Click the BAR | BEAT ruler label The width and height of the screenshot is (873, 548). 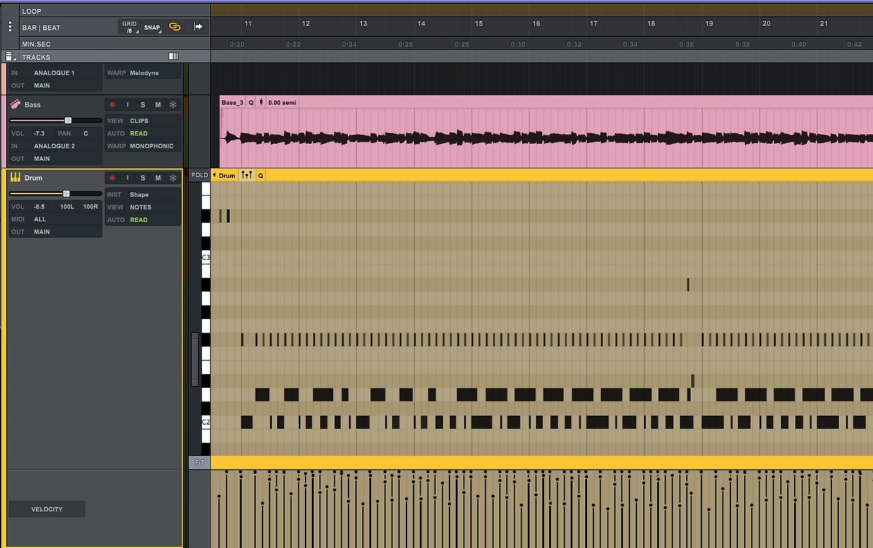click(x=41, y=28)
